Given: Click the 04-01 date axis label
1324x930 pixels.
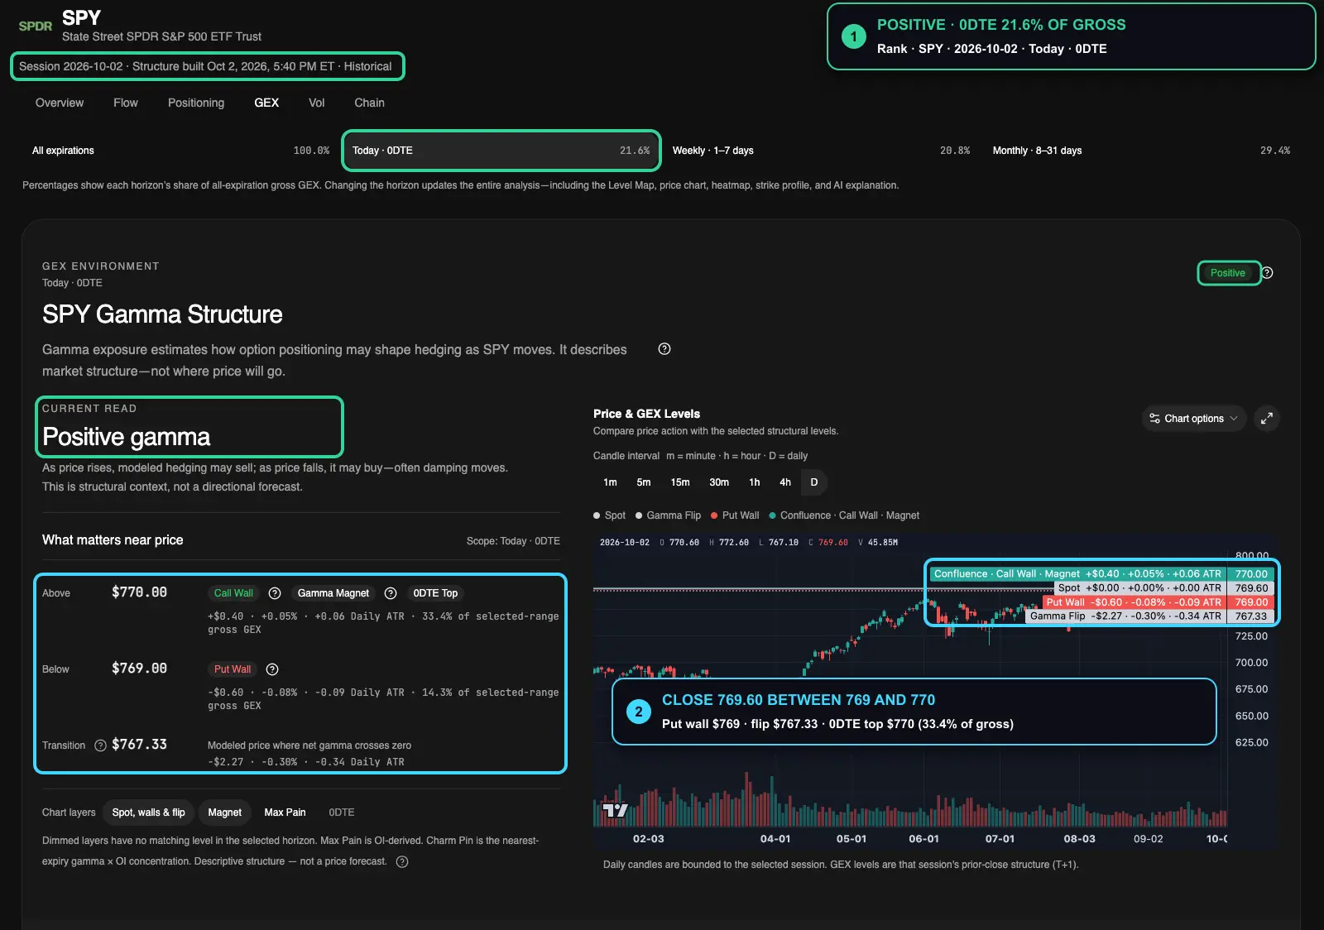Looking at the screenshot, I should click(775, 839).
